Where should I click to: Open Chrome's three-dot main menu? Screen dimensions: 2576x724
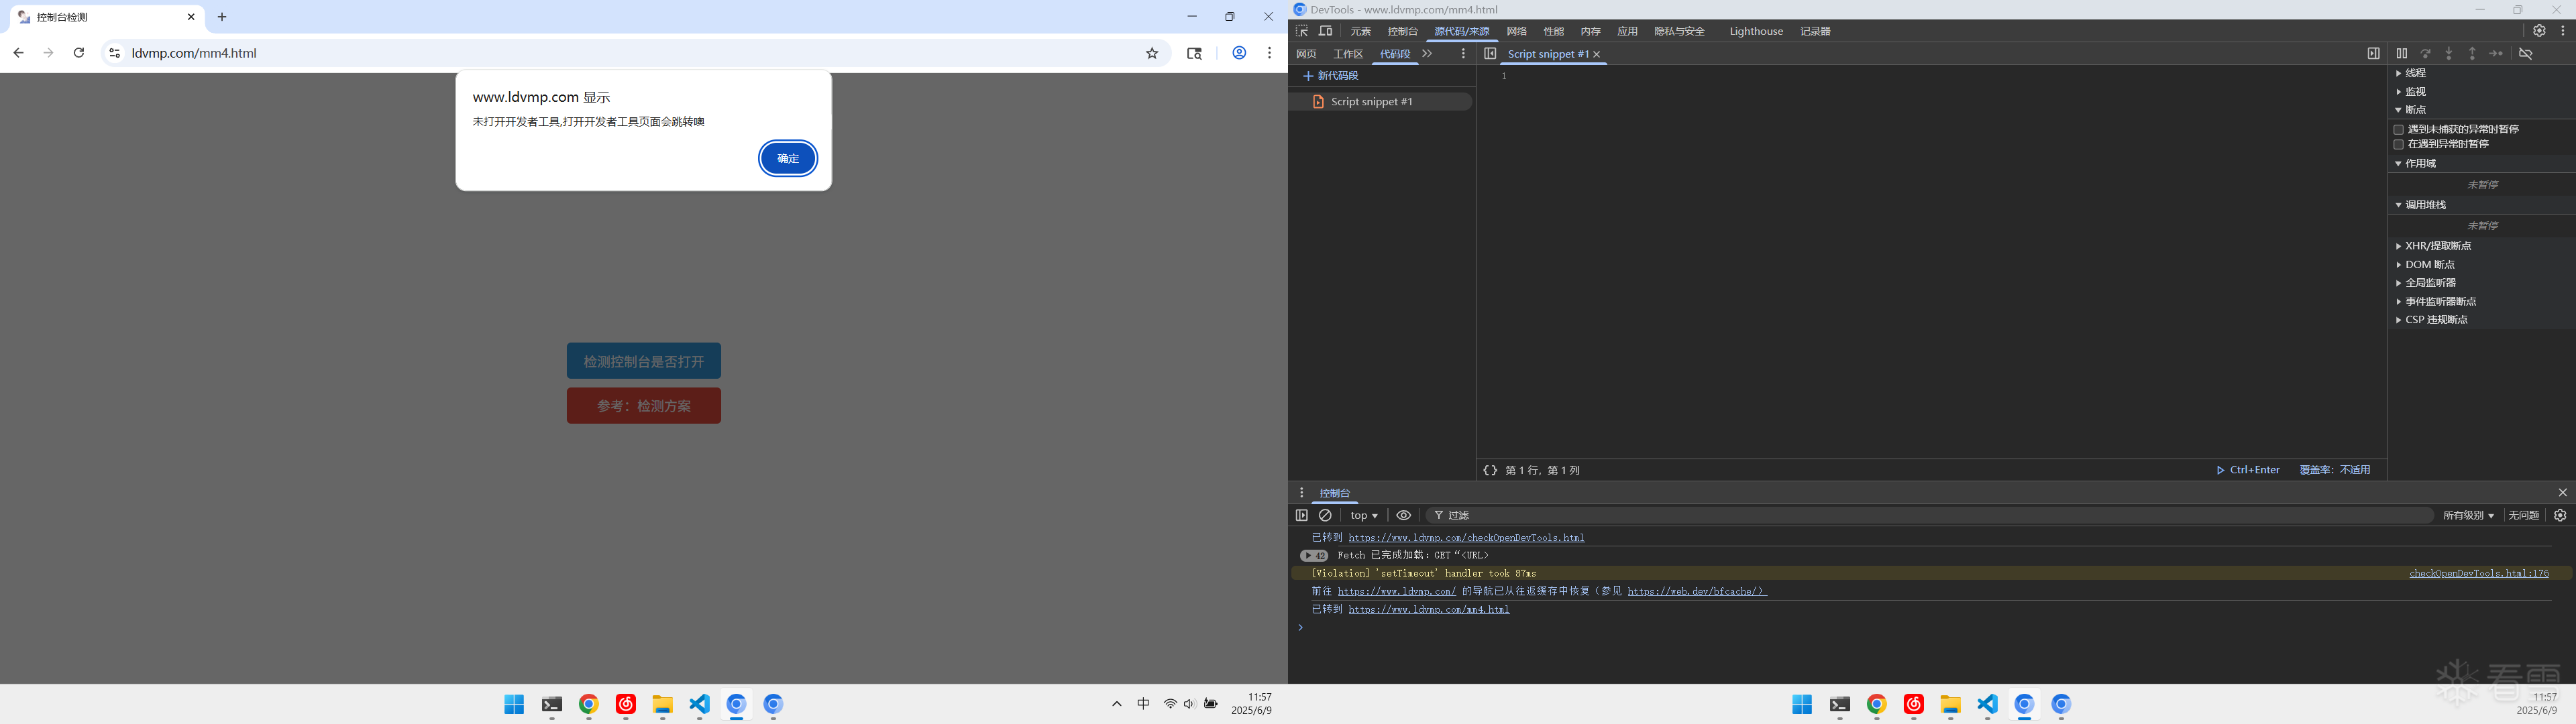(1269, 53)
